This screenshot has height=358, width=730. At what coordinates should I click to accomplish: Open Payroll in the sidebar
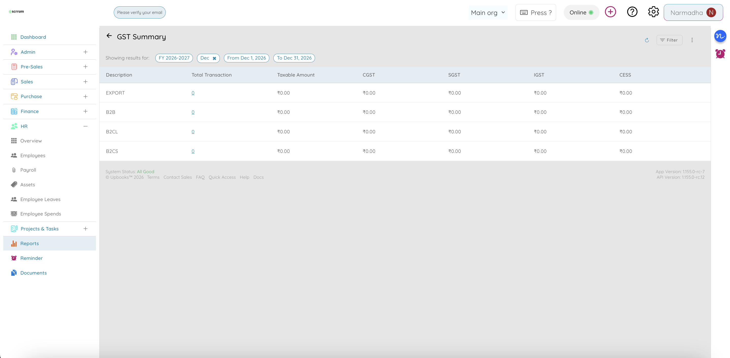tap(28, 170)
